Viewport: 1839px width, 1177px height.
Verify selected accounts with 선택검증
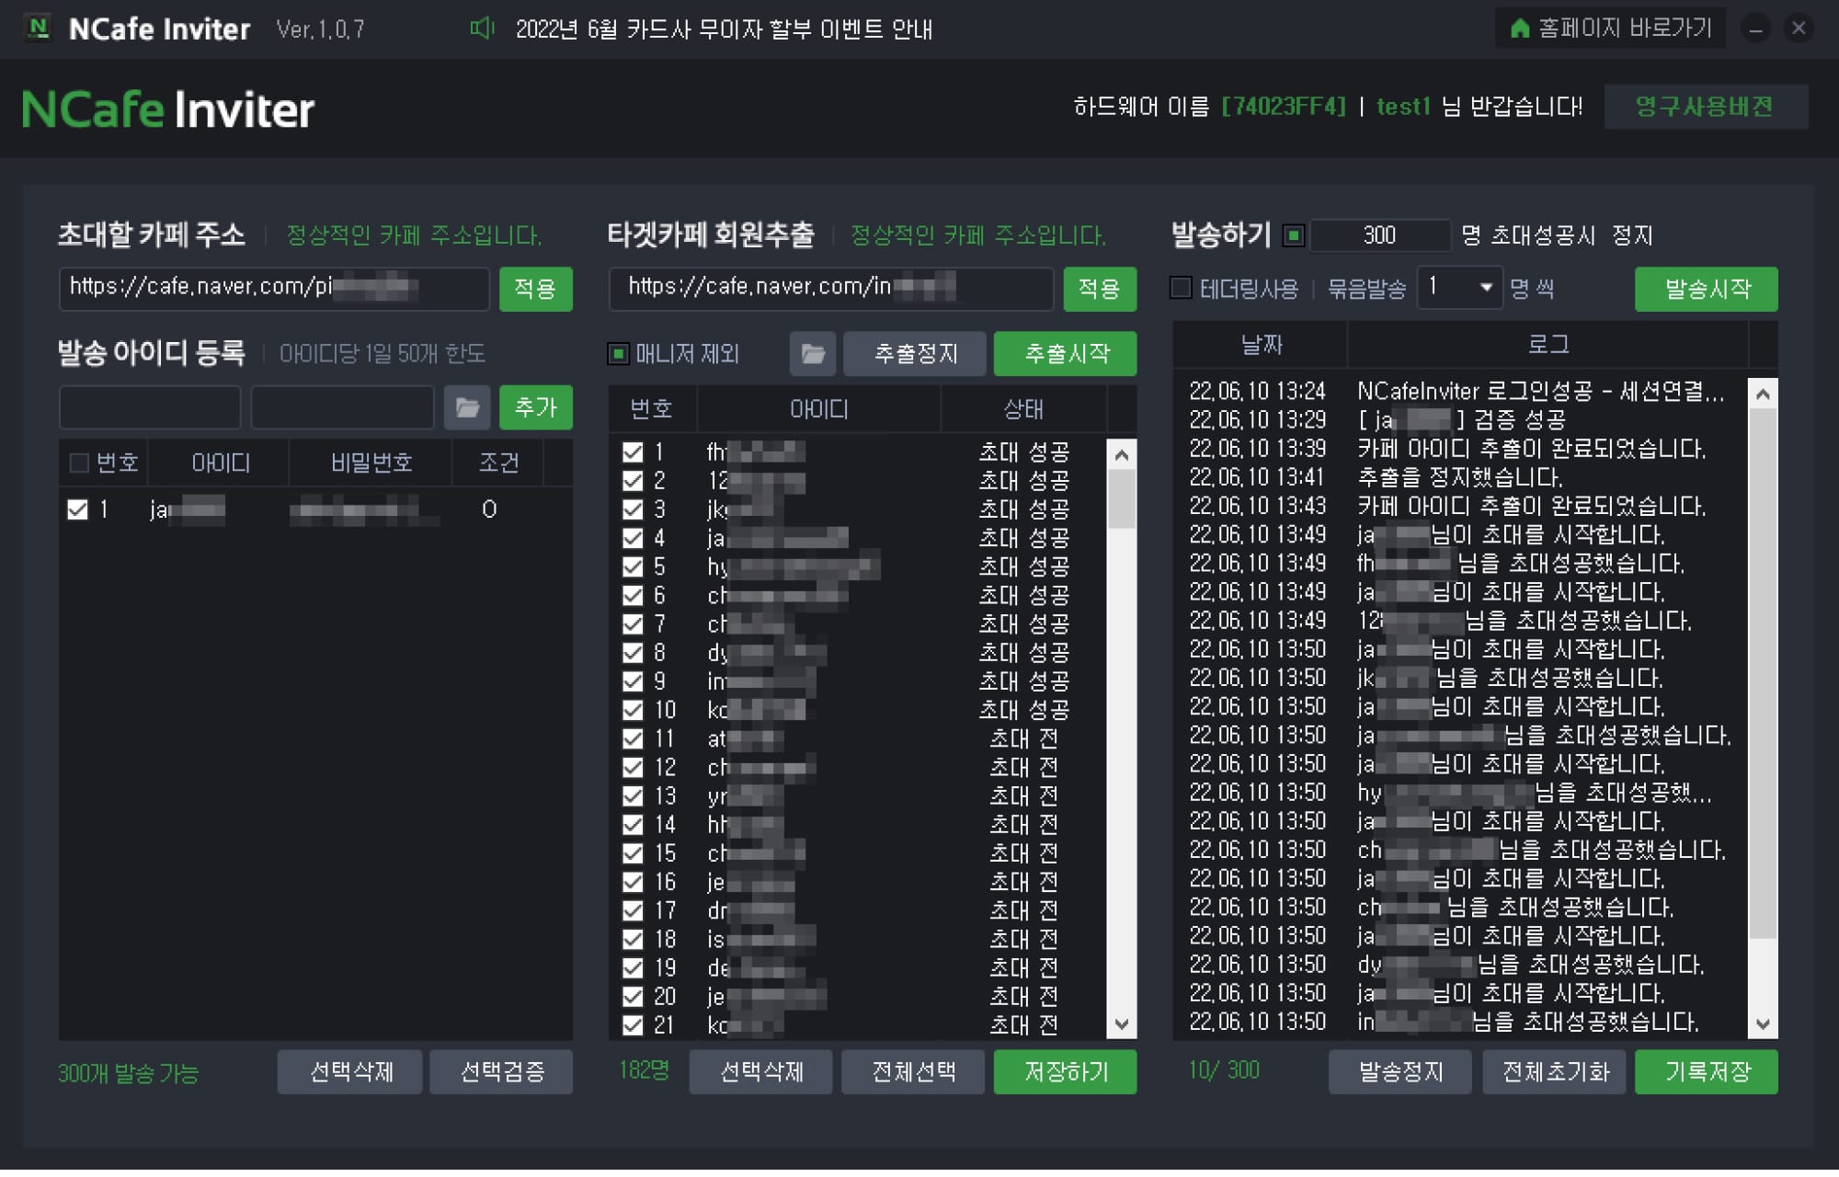point(501,1072)
